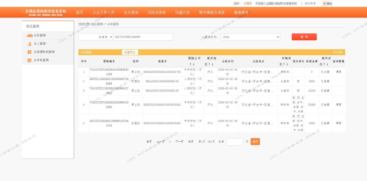Open the 车架号 search type dropdown
This screenshot has width=367, height=181.
pos(96,37)
